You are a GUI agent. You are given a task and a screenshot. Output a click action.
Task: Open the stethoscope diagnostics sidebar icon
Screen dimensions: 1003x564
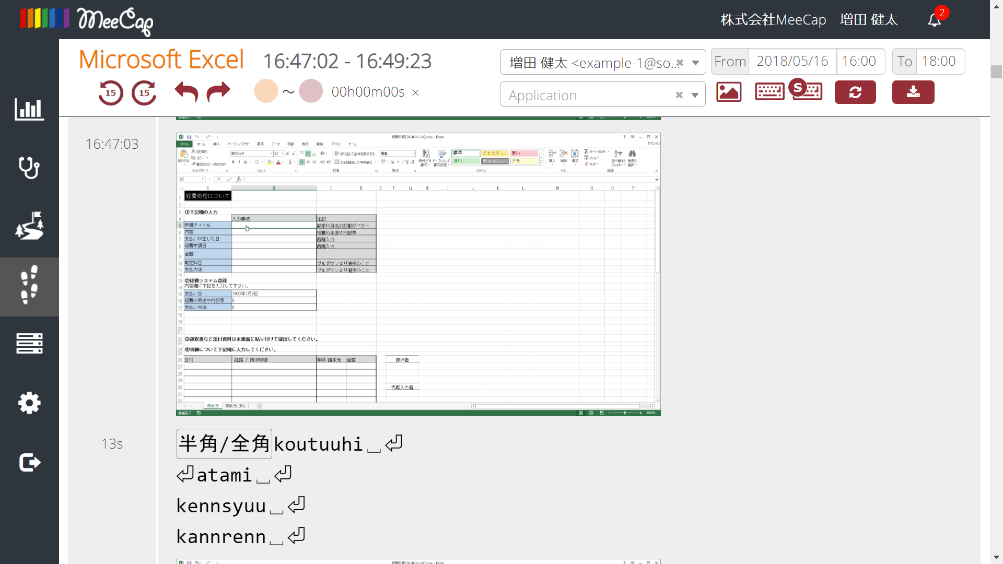[29, 168]
